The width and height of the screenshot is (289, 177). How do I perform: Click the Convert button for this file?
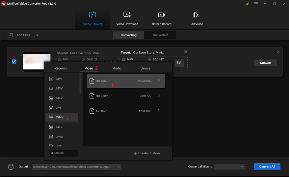click(x=265, y=63)
